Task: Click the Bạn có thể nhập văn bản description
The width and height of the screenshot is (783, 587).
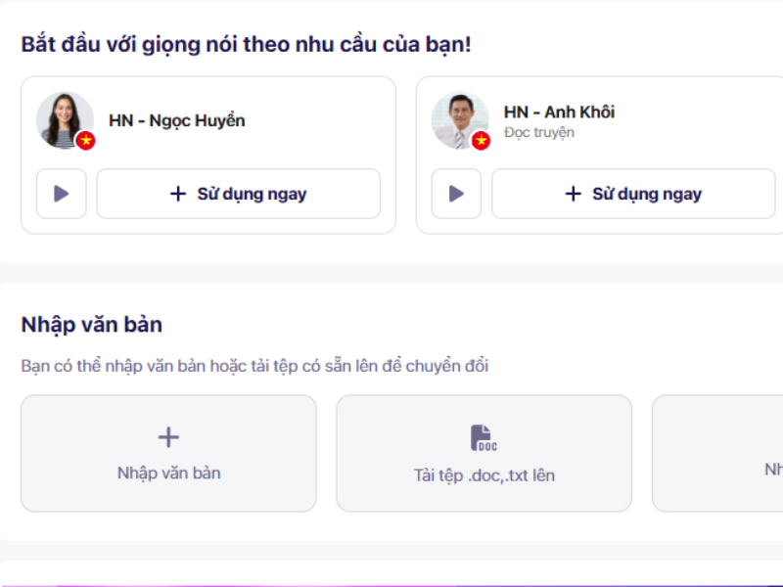Action: pos(254,366)
